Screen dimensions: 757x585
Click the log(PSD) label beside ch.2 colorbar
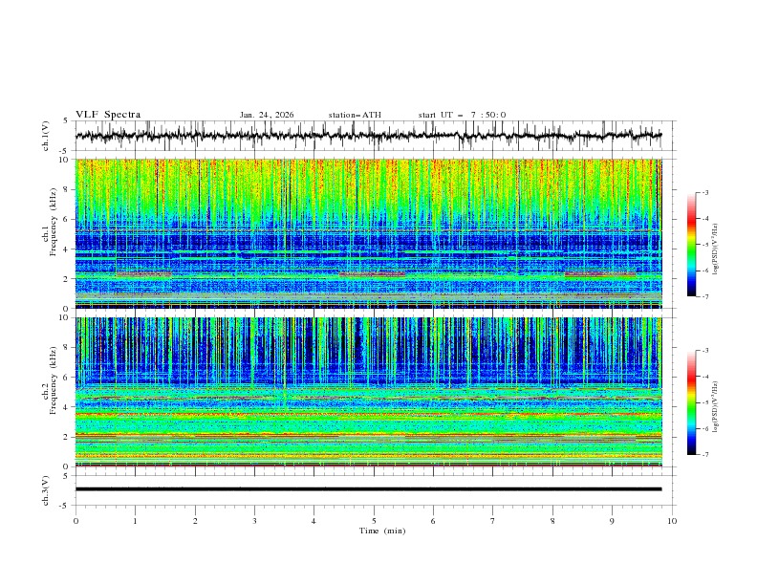(x=715, y=406)
